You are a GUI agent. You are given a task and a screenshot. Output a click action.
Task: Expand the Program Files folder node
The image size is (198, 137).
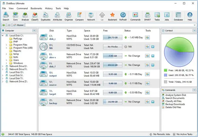coord(6,45)
